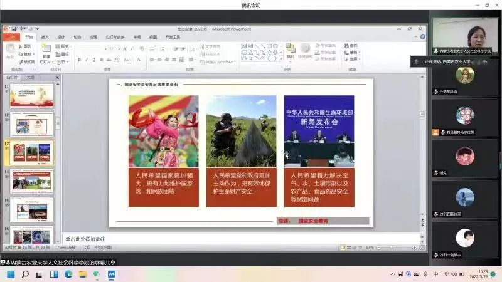Switch to the Design (设计) ribbon tab
Viewport: 502px width, 282px height.
point(61,37)
